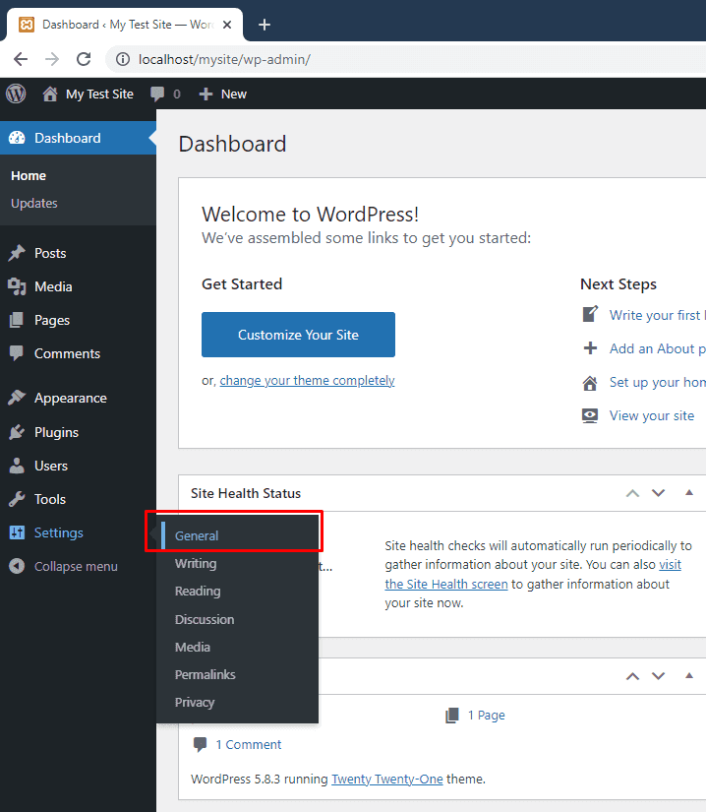Click the Appearance paintbrush icon
Screen dimensions: 706x812
pos(17,399)
